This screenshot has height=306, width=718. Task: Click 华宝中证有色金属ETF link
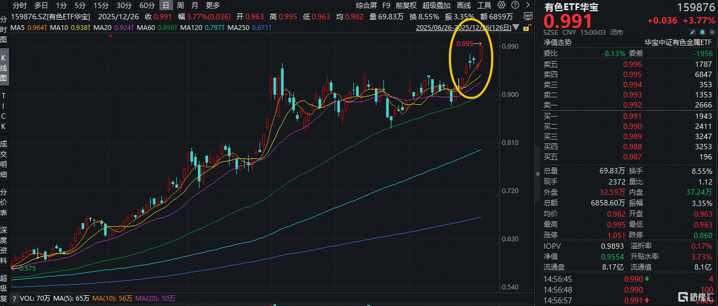click(678, 42)
